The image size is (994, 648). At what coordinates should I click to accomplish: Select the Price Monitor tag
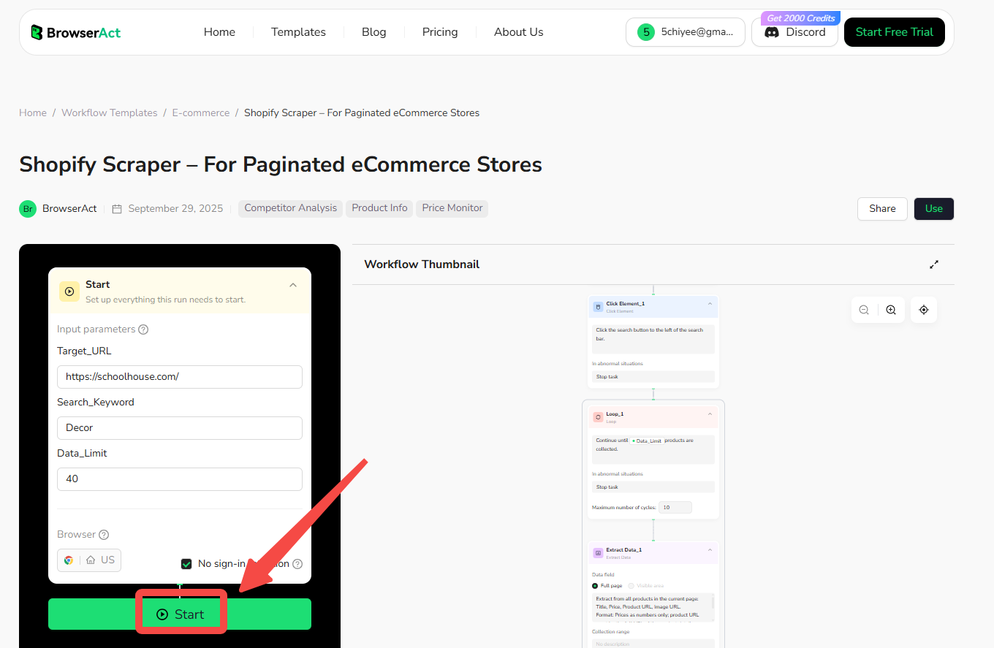(452, 208)
